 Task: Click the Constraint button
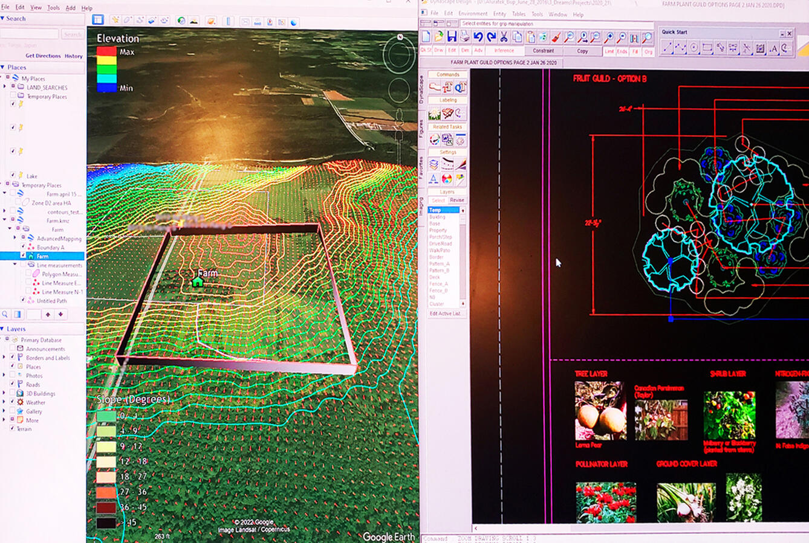[x=543, y=51]
